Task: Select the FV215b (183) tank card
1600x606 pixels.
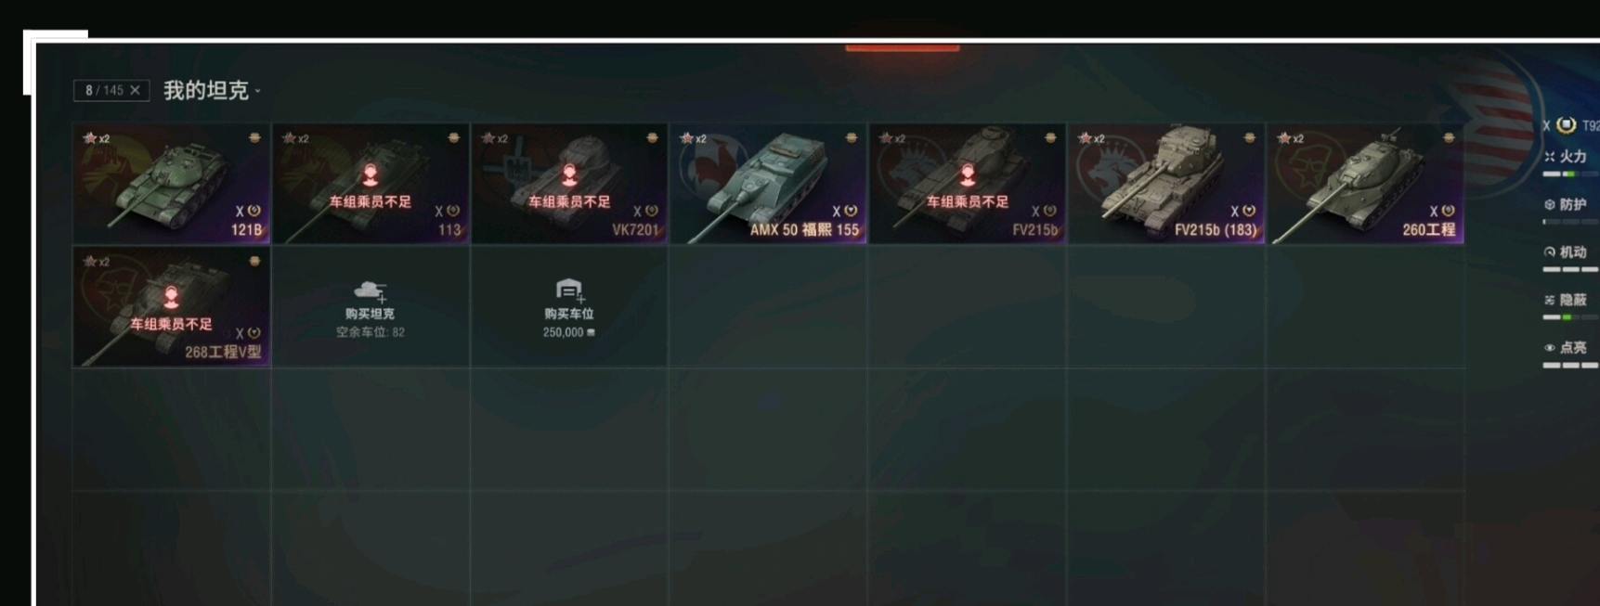Action: coord(1166,184)
